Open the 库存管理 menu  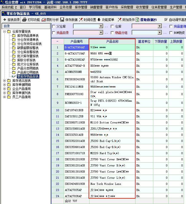[x=81, y=7]
